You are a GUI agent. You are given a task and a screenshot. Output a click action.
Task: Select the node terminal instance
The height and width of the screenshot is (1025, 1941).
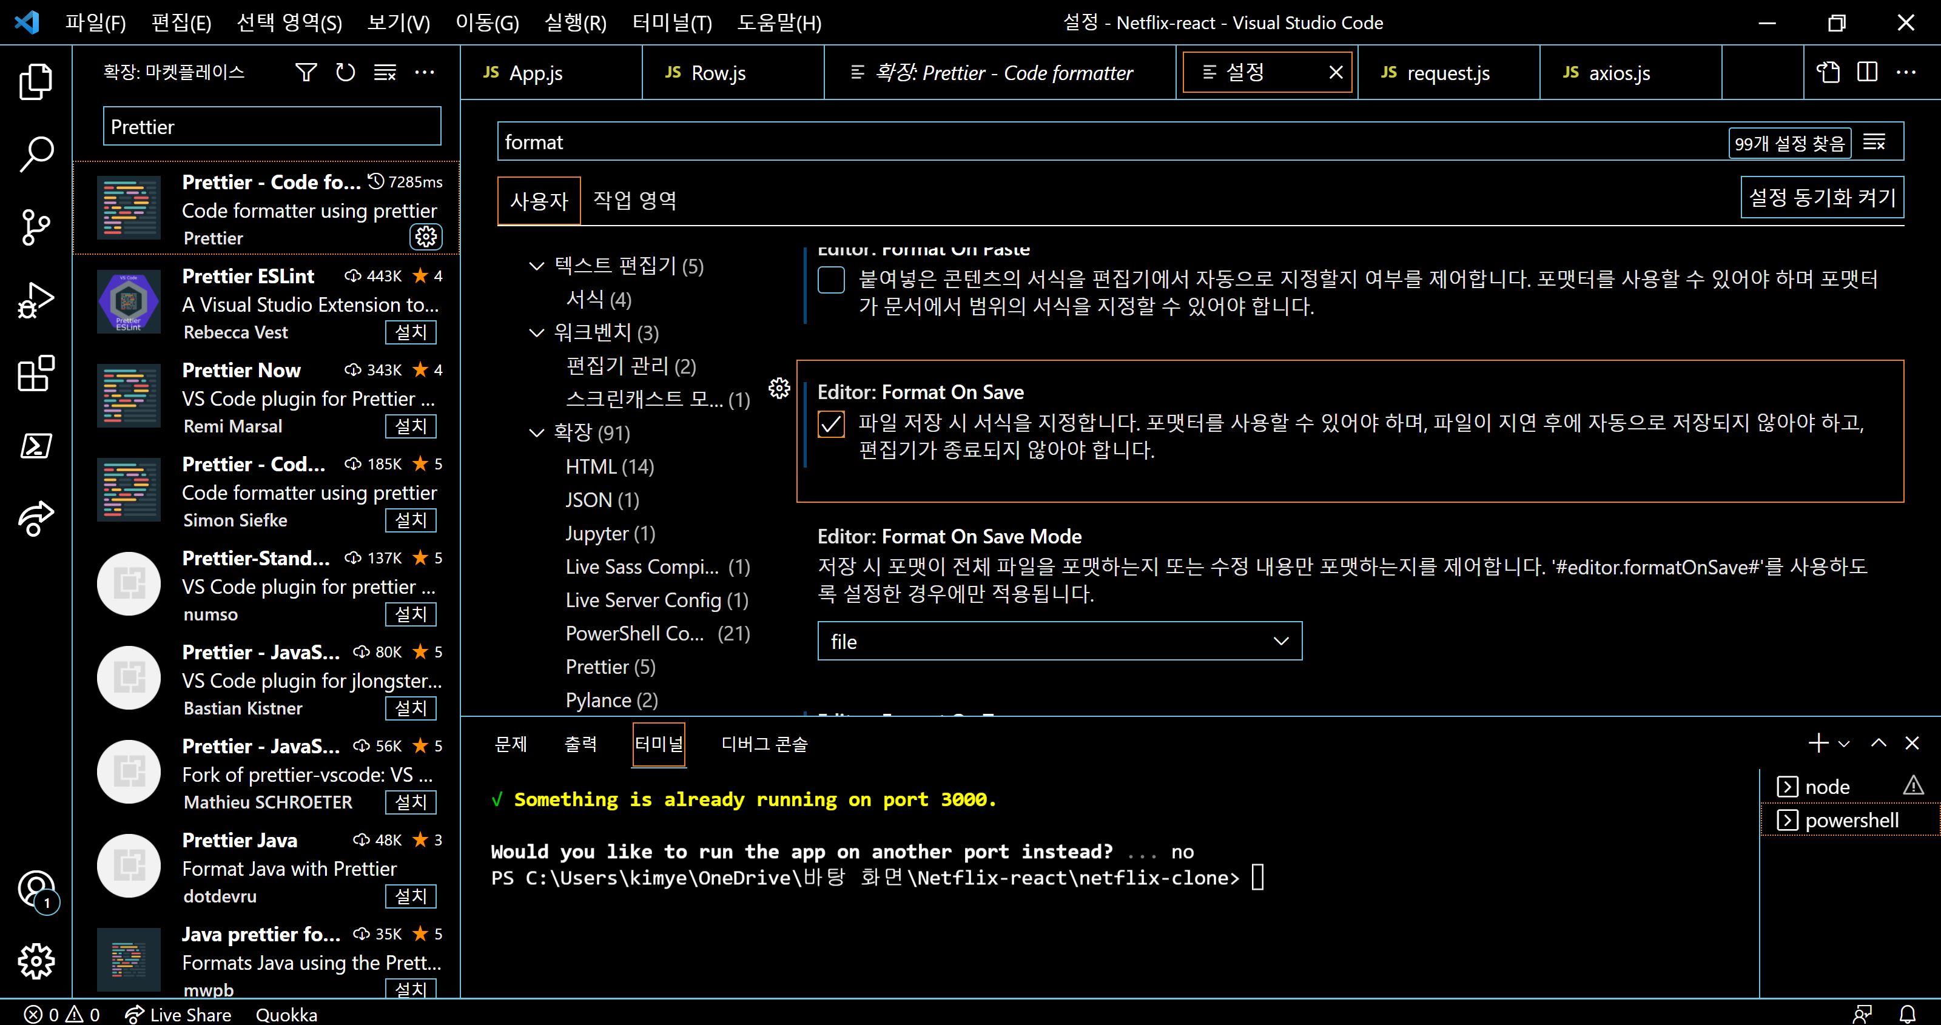pyautogui.click(x=1850, y=787)
